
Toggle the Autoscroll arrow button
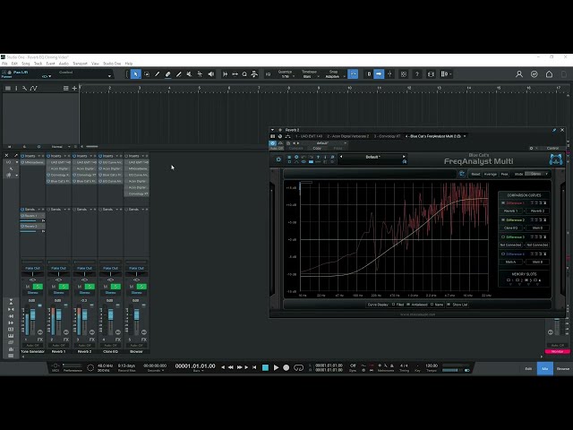pos(379,74)
